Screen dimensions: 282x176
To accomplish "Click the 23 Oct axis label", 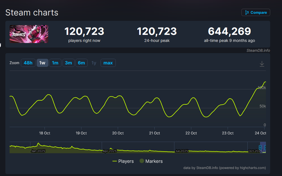I will [228, 133].
